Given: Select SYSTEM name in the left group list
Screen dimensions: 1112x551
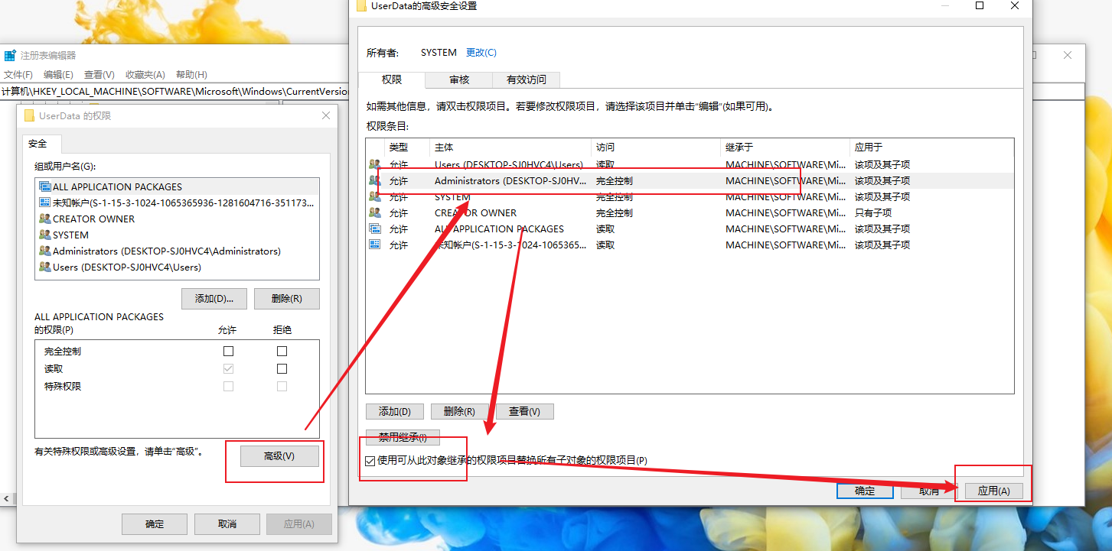Looking at the screenshot, I should pyautogui.click(x=70, y=235).
